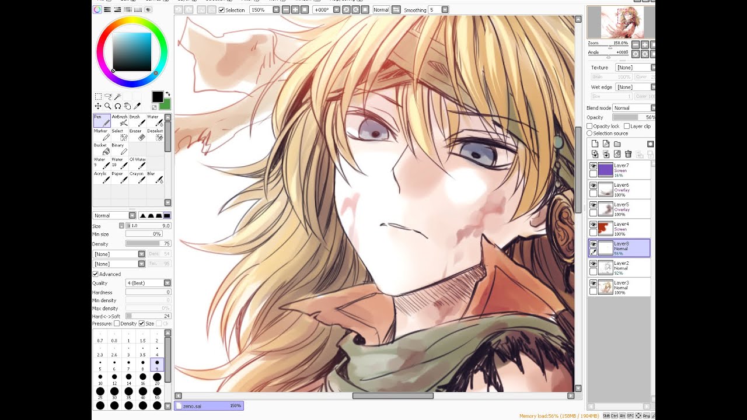Select the Marker tool
The width and height of the screenshot is (747, 420).
click(x=102, y=135)
